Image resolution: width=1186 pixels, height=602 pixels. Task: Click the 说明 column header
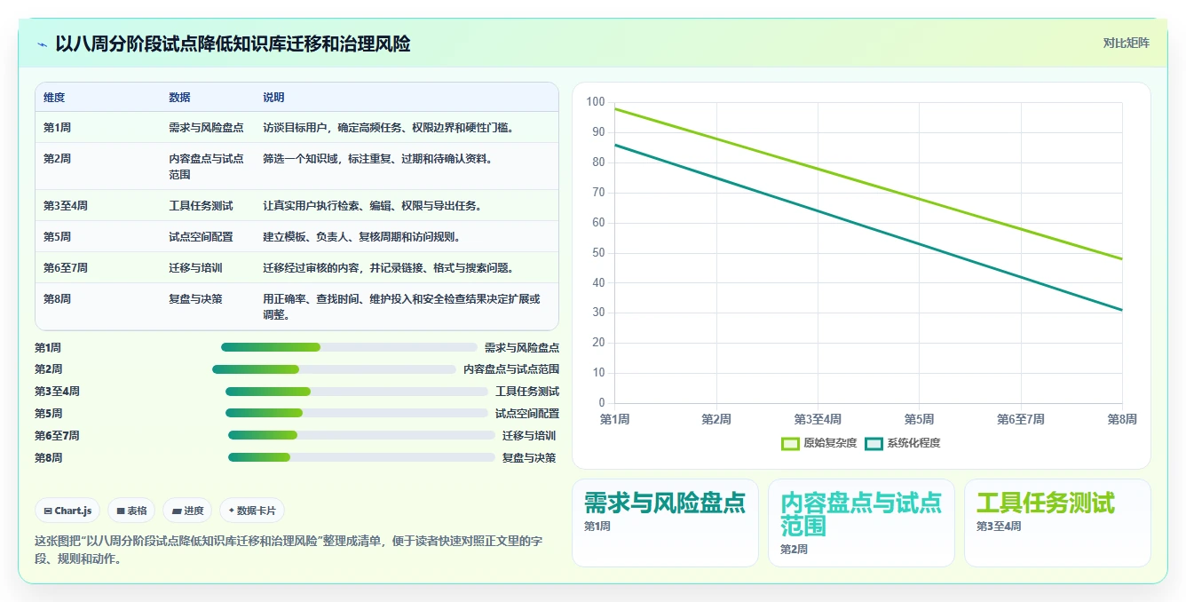coord(273,98)
